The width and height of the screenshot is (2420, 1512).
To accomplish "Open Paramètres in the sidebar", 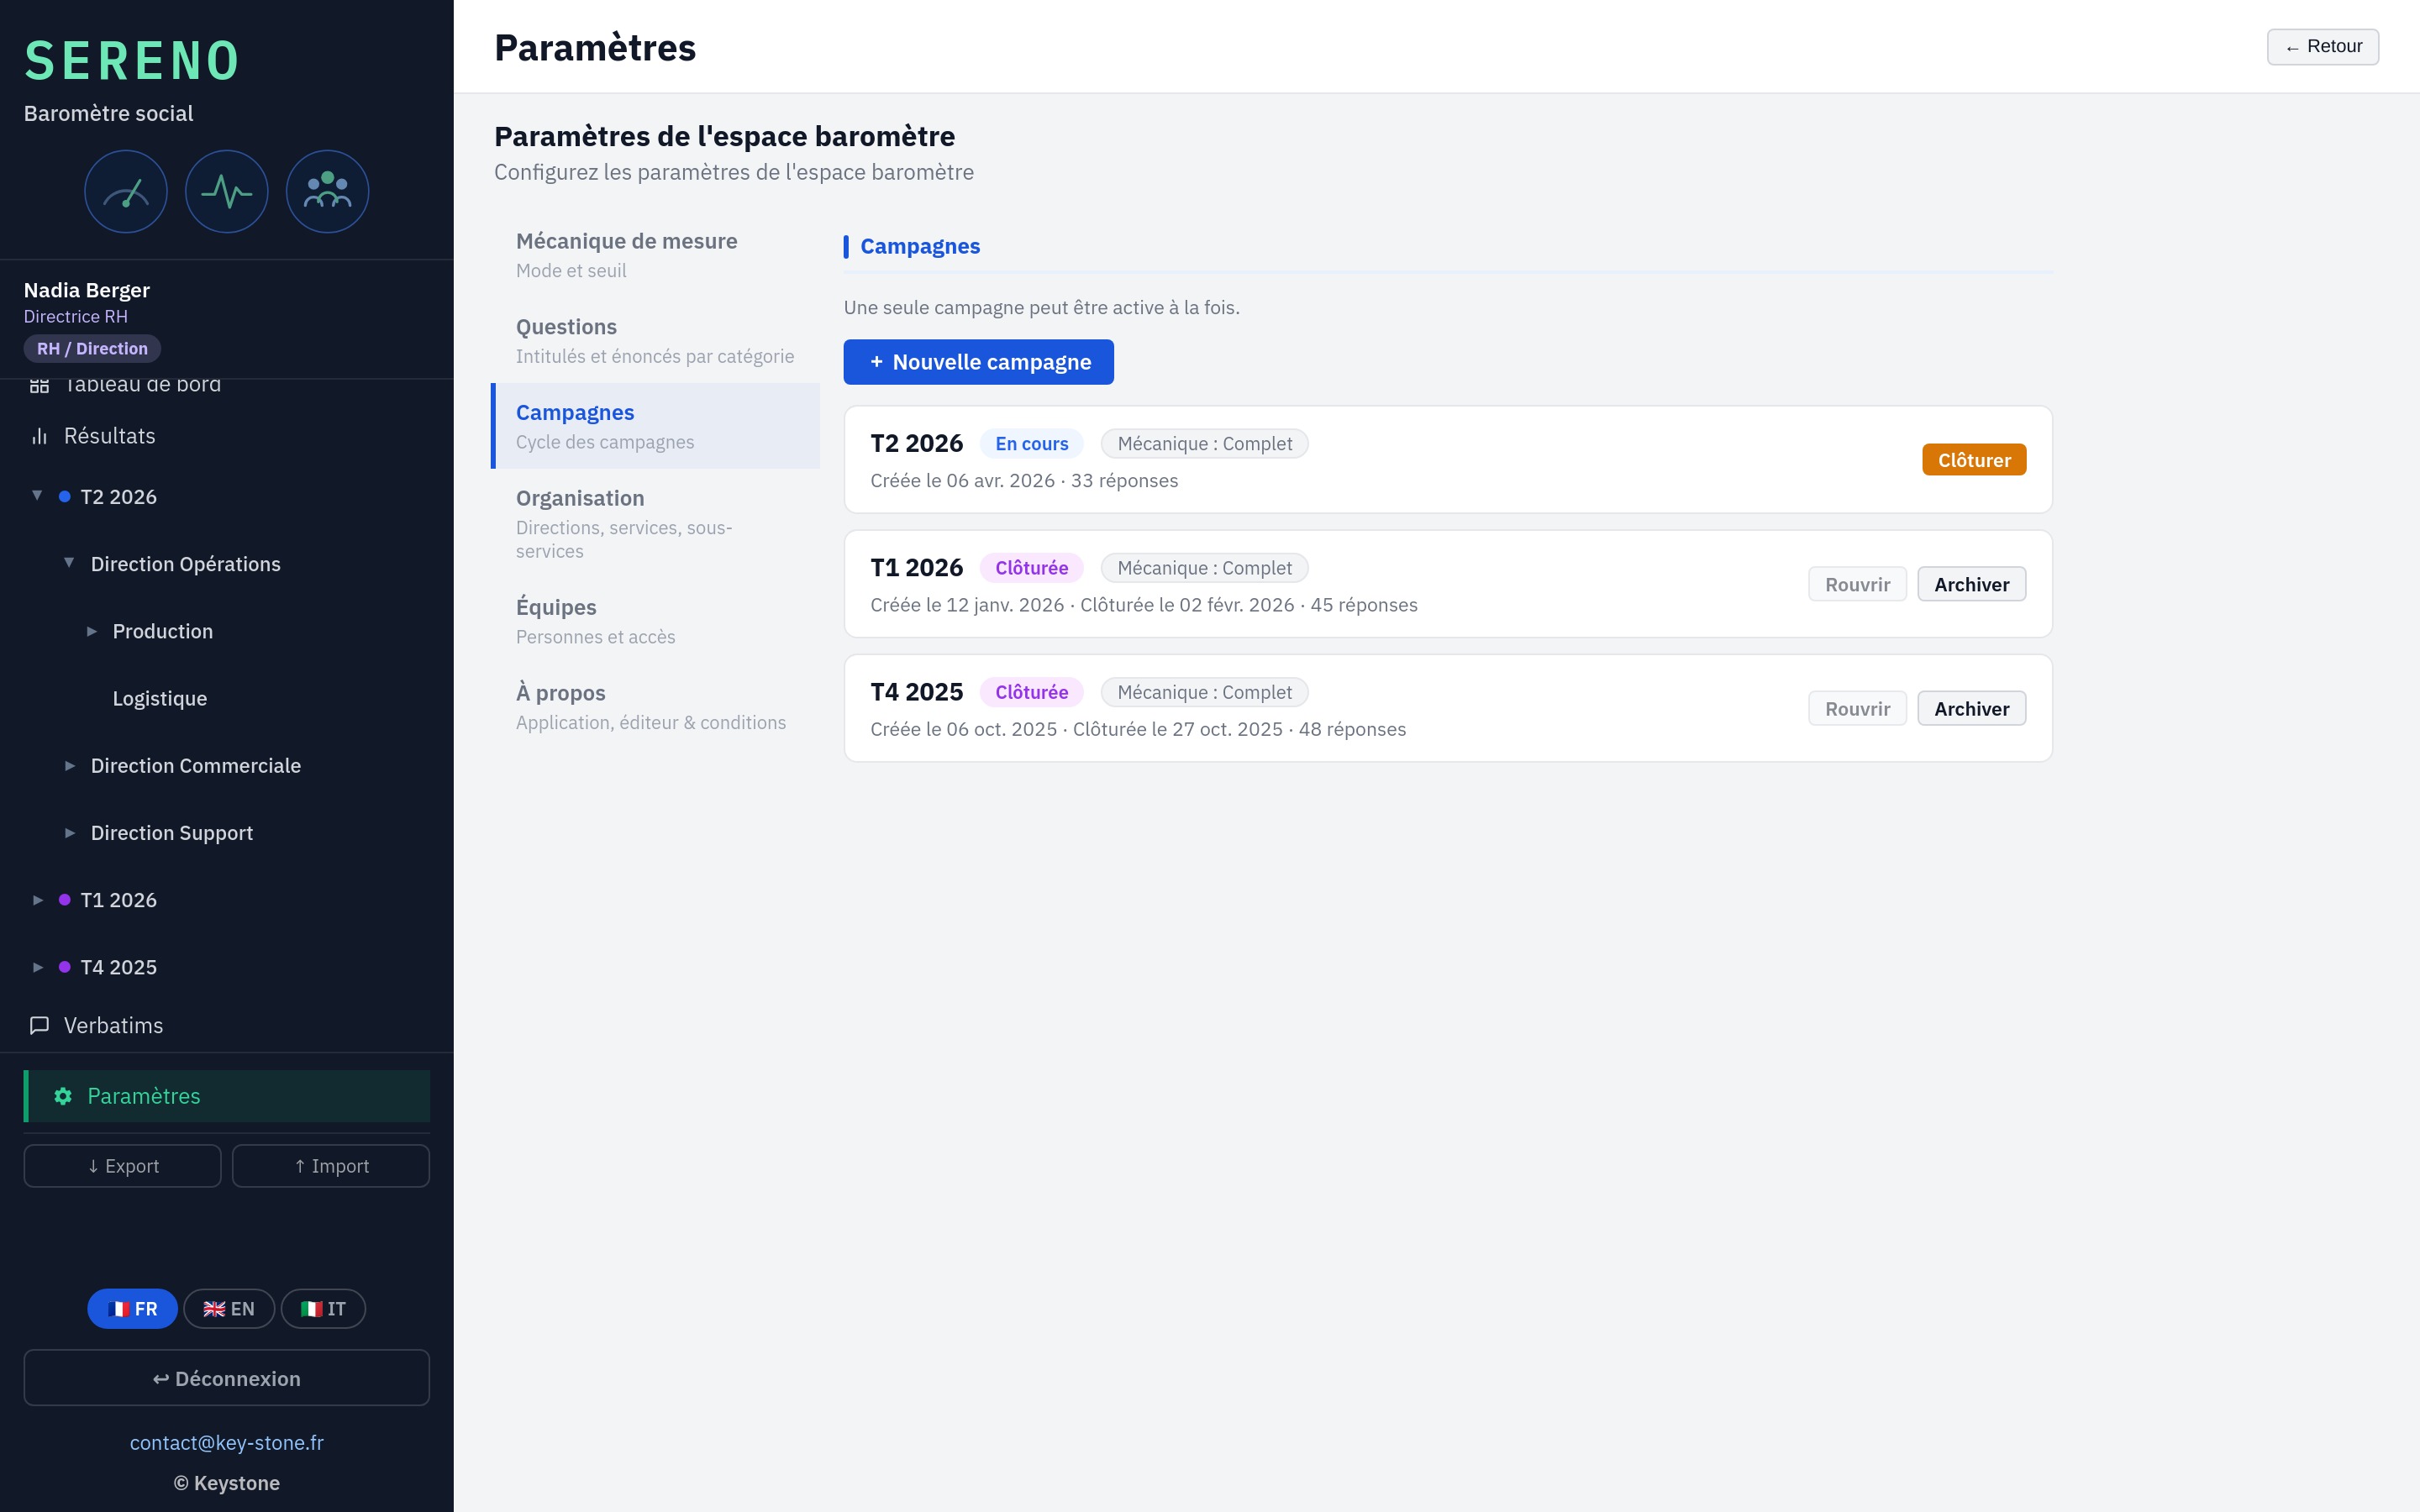I will (x=227, y=1096).
